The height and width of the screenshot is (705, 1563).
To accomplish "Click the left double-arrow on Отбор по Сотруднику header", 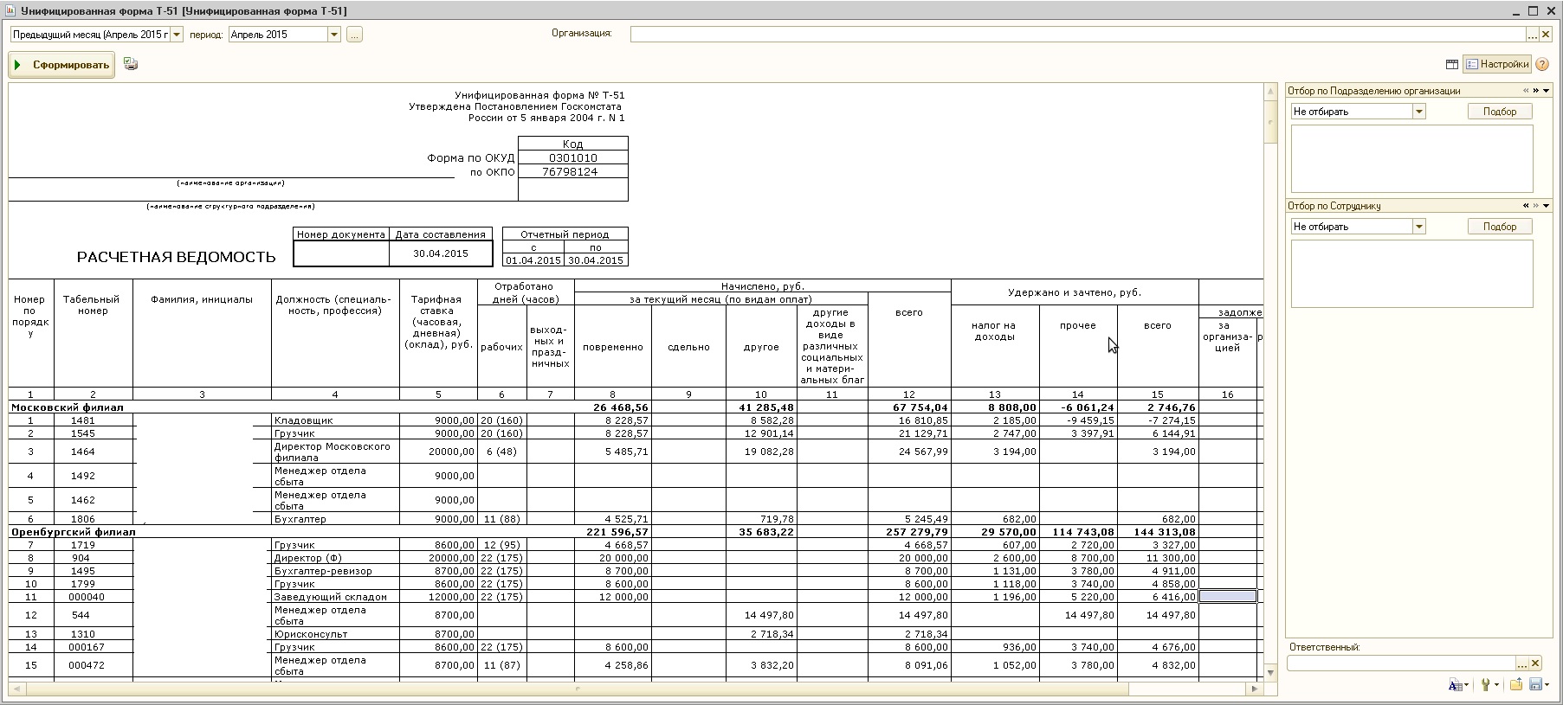I will click(x=1527, y=206).
